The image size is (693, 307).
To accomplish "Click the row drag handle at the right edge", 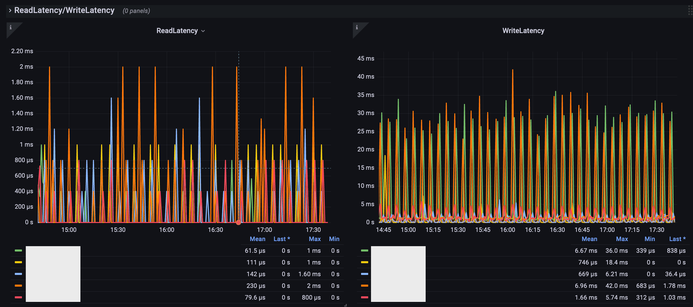I will [690, 10].
